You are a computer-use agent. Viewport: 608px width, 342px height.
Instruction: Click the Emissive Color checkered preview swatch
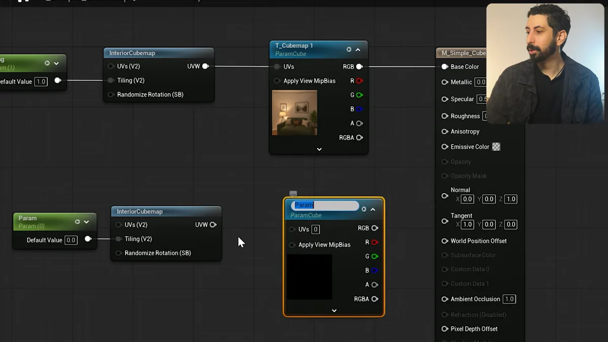point(497,147)
